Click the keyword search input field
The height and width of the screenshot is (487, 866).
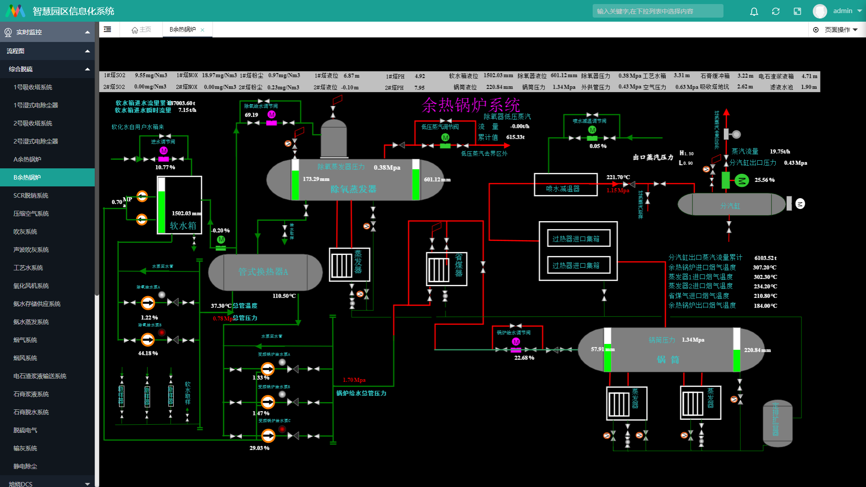tap(657, 11)
